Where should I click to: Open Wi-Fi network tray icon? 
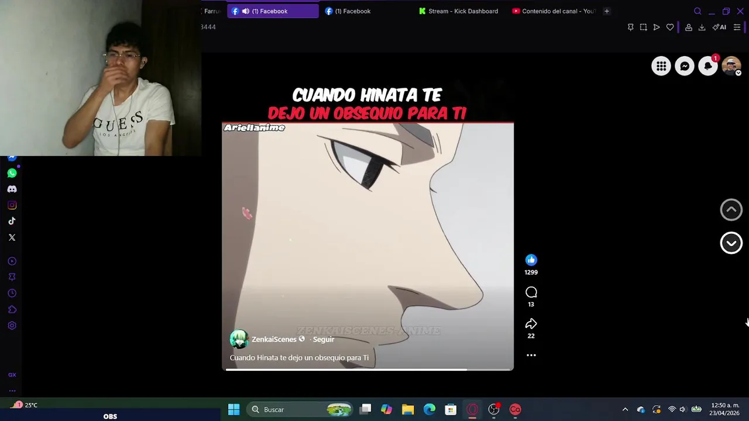tap(672, 409)
